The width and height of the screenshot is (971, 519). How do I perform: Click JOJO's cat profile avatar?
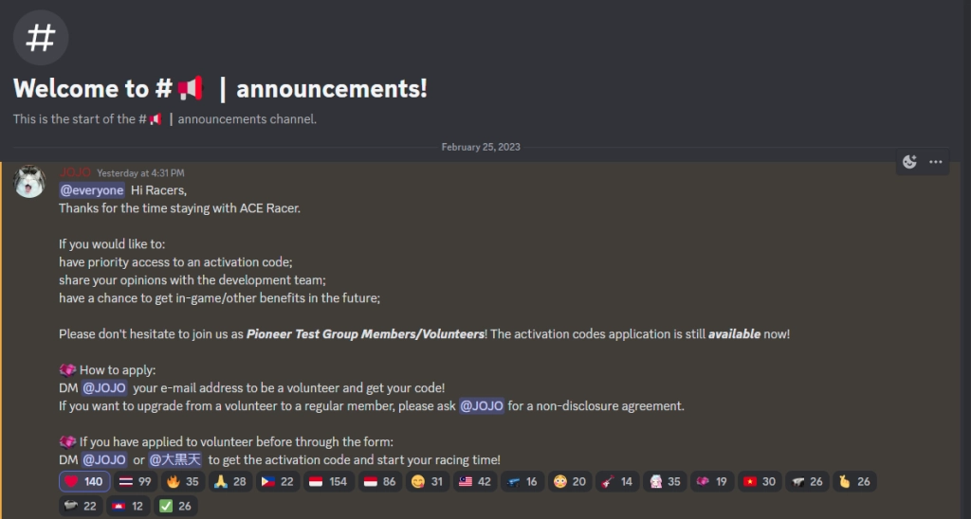pyautogui.click(x=29, y=183)
